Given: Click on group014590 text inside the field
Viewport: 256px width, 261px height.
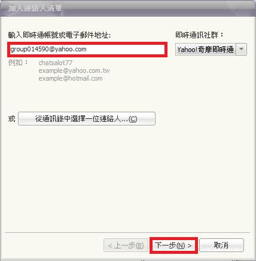Looking at the screenshot, I should click(x=29, y=49).
